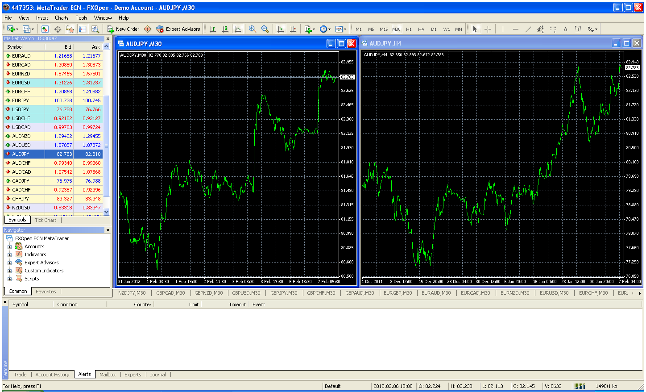The height and width of the screenshot is (392, 646).
Task: Select the D1 timeframe button
Action: (x=434, y=29)
